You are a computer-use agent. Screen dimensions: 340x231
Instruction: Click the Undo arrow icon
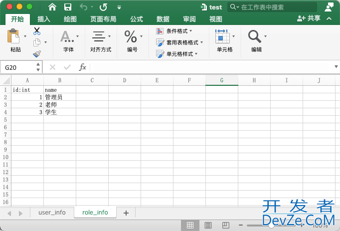83,7
